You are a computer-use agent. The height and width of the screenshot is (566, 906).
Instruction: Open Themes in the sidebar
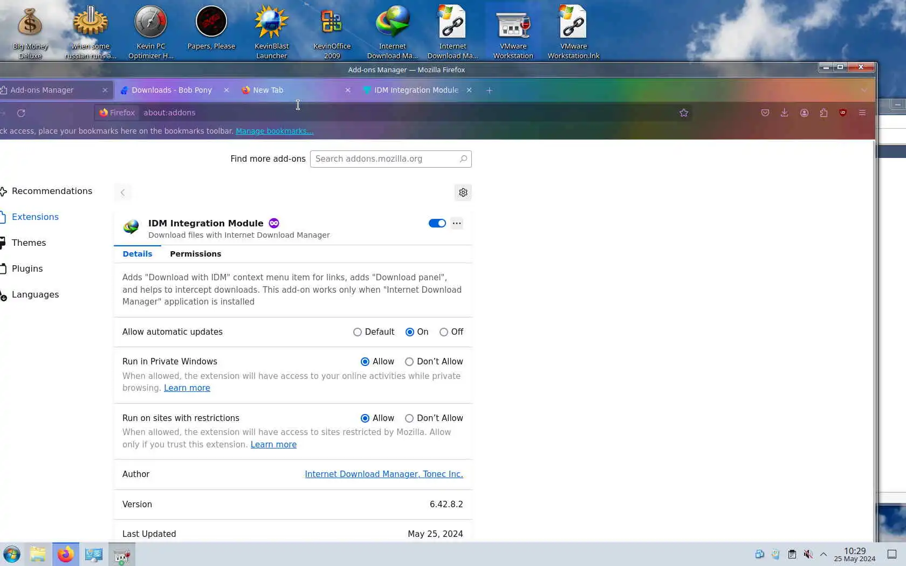pyautogui.click(x=24, y=243)
